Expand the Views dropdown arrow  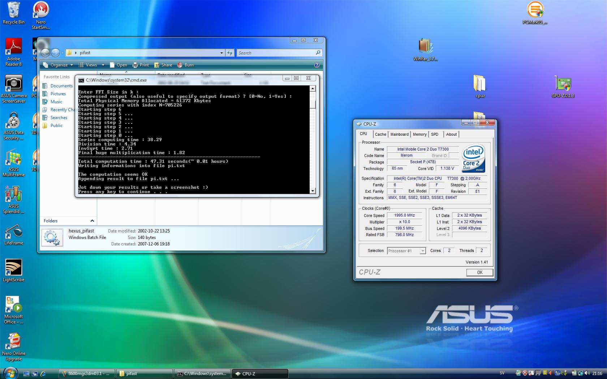[x=103, y=65]
